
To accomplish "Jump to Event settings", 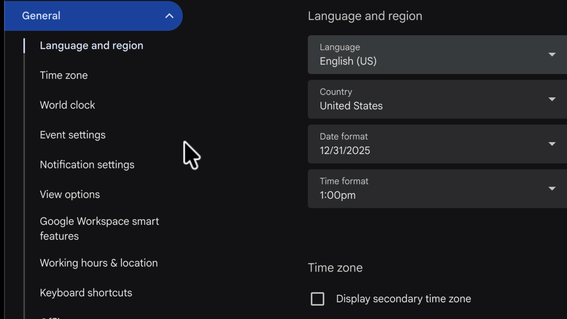I will coord(73,135).
